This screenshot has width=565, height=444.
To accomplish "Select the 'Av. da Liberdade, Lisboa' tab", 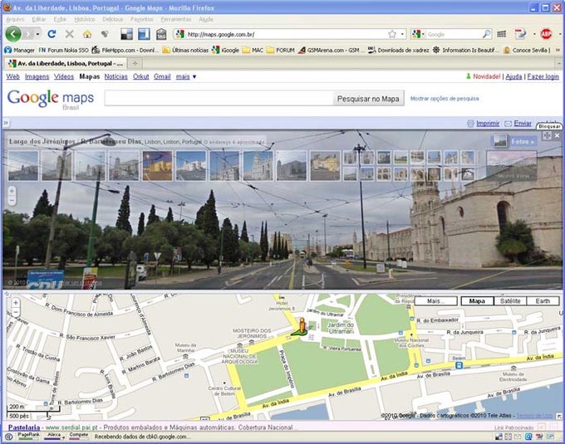I will (x=66, y=63).
